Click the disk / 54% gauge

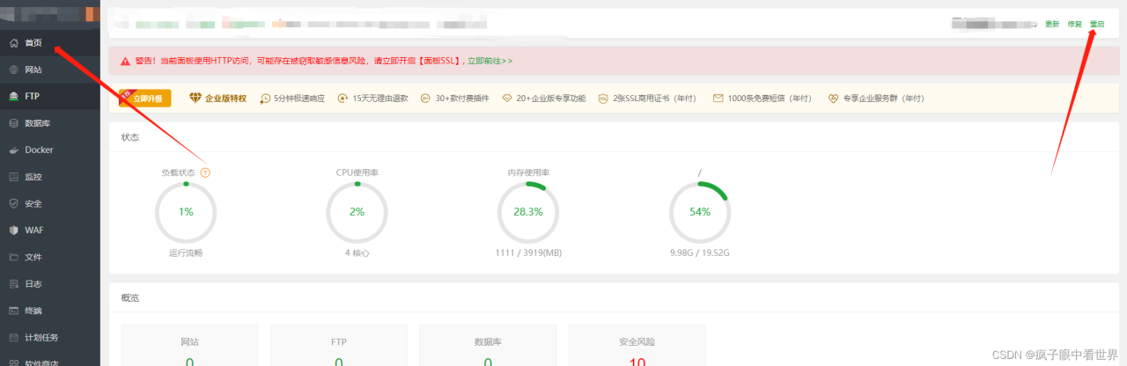[x=700, y=212]
